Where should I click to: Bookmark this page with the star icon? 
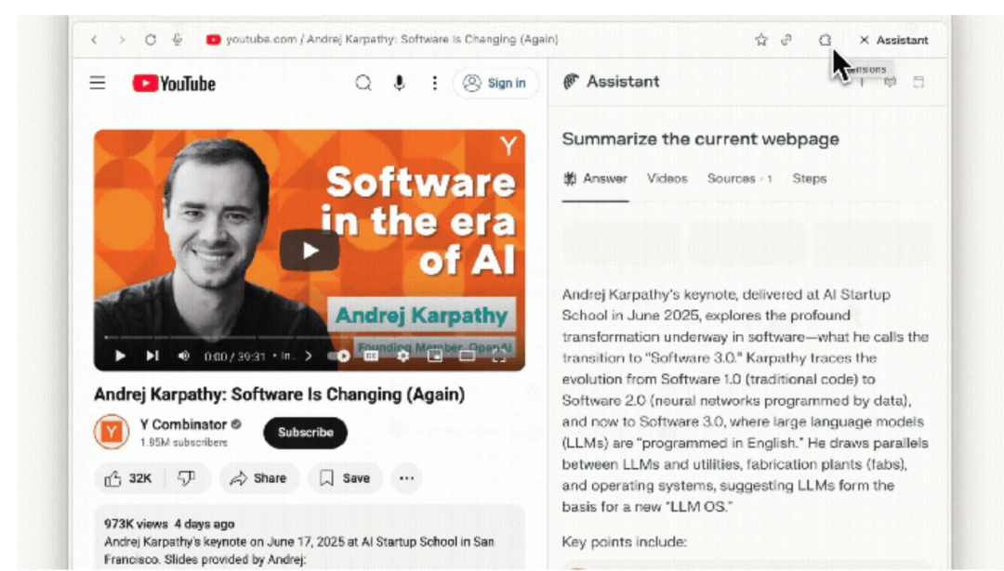click(760, 40)
